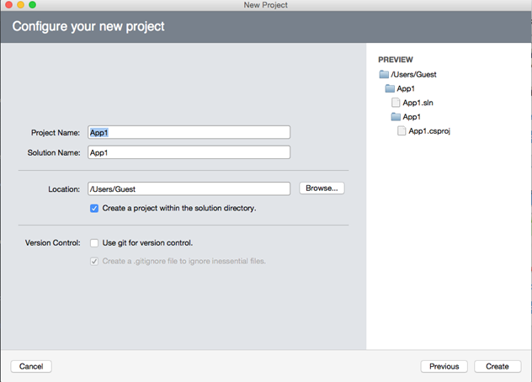Close the New Project window with red button
This screenshot has height=382, width=532.
pyautogui.click(x=8, y=6)
